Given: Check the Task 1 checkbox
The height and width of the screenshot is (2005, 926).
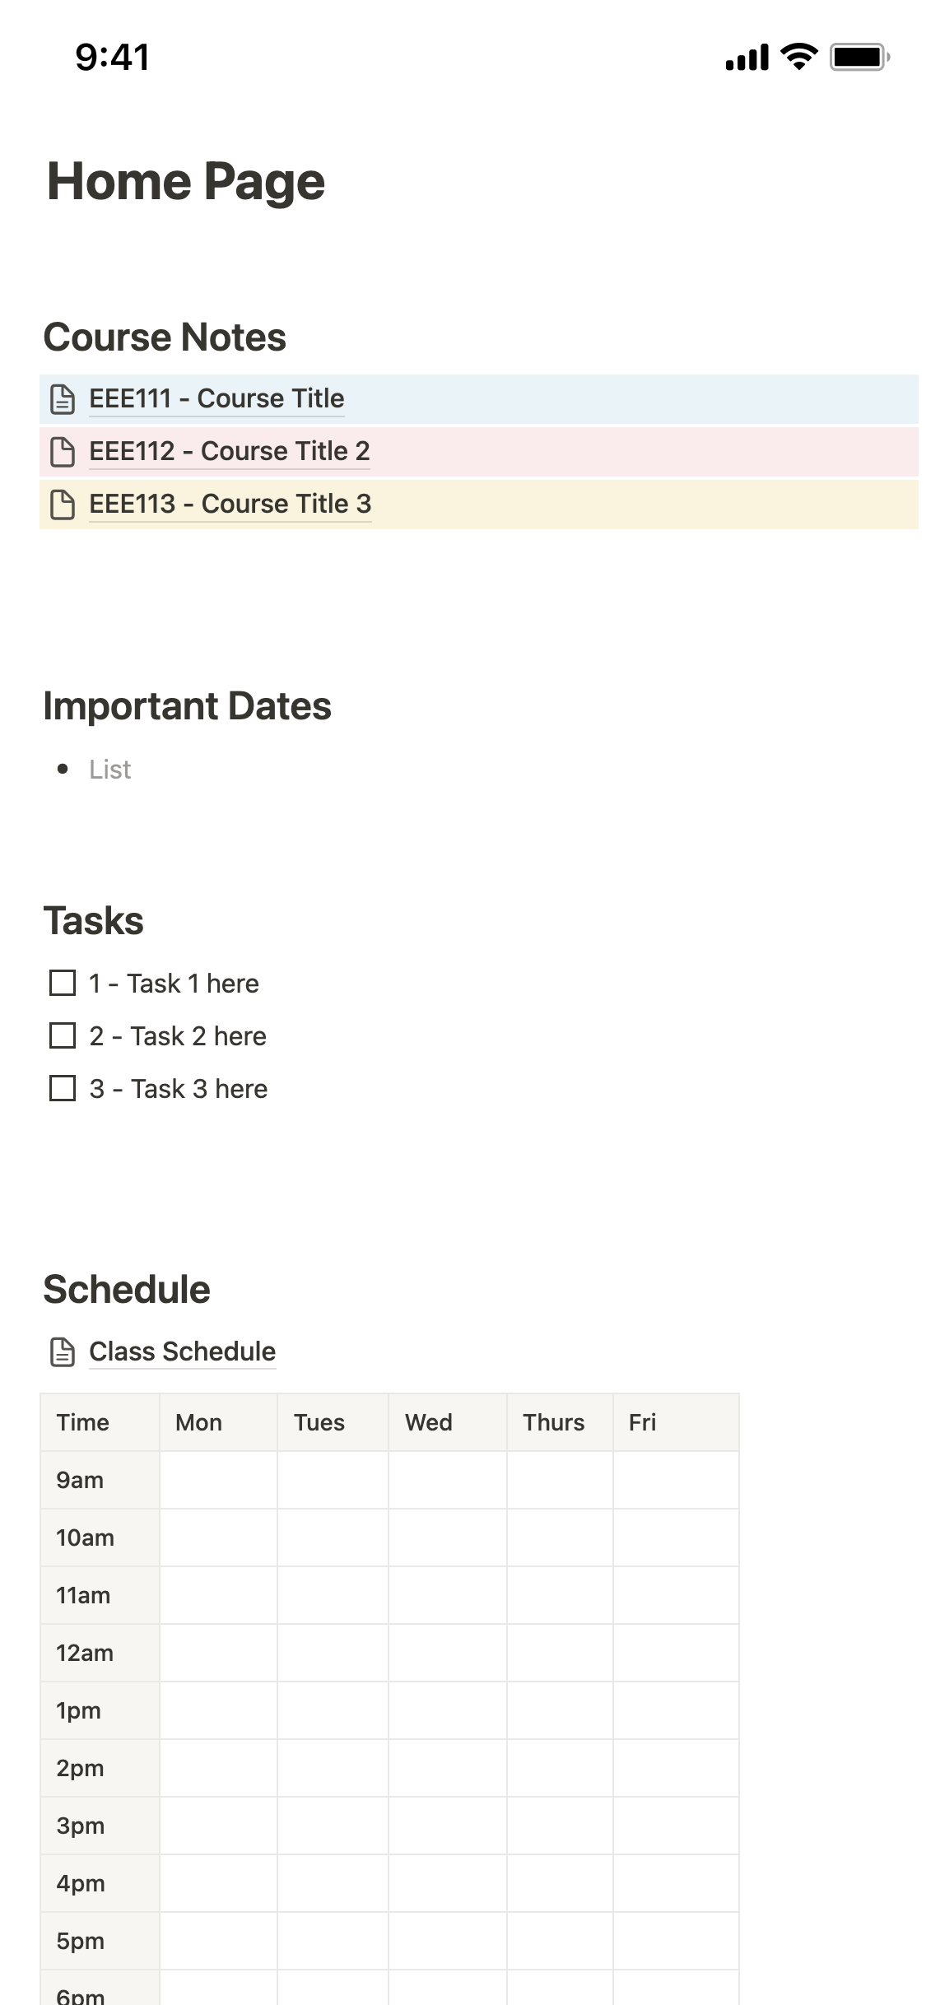Looking at the screenshot, I should pyautogui.click(x=63, y=984).
